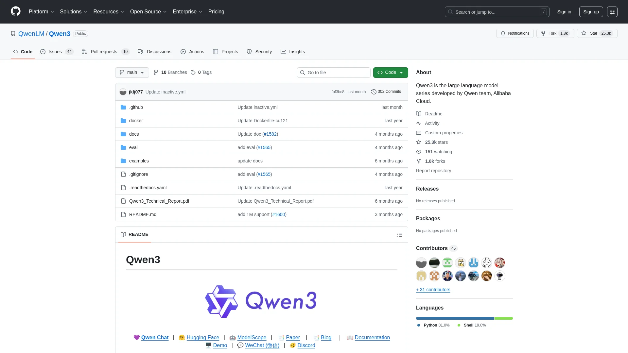Click the + 31 contributors link
The width and height of the screenshot is (628, 353).
click(433, 290)
